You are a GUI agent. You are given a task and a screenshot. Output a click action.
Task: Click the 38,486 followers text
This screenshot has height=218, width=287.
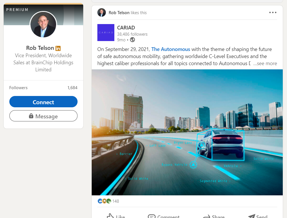(132, 34)
